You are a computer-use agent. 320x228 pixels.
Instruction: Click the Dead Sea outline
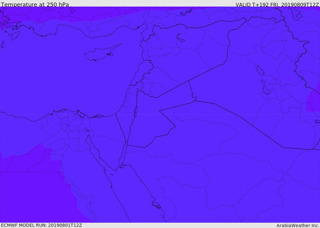136,111
